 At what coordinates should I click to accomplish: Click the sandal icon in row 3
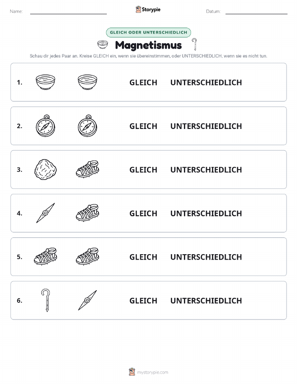tap(88, 169)
